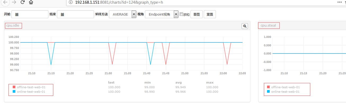346x103 pixels.
Task: Open the browser page actions ellipsis menu
Action: click(x=340, y=2)
